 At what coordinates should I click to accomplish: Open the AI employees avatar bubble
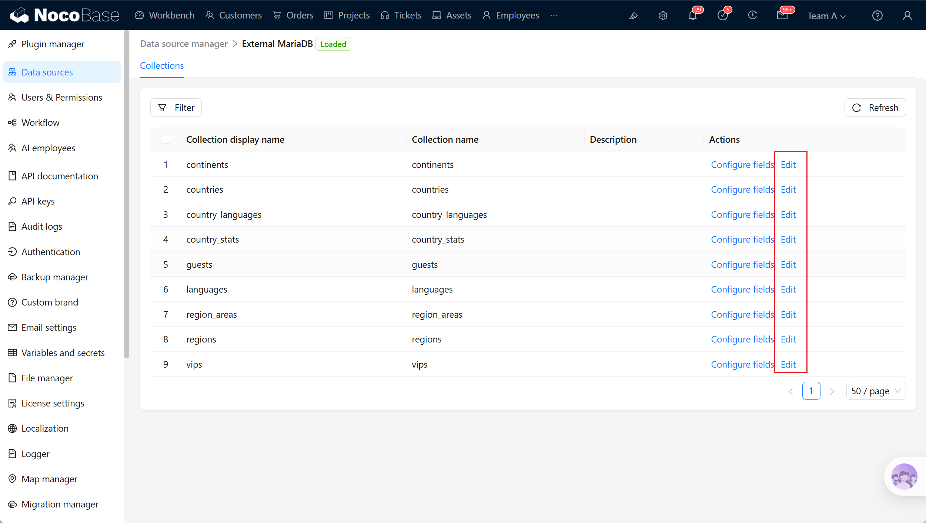[x=904, y=477]
